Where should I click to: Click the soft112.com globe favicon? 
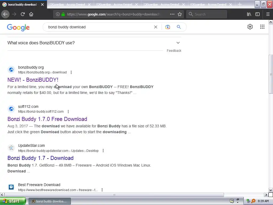(x=11, y=109)
